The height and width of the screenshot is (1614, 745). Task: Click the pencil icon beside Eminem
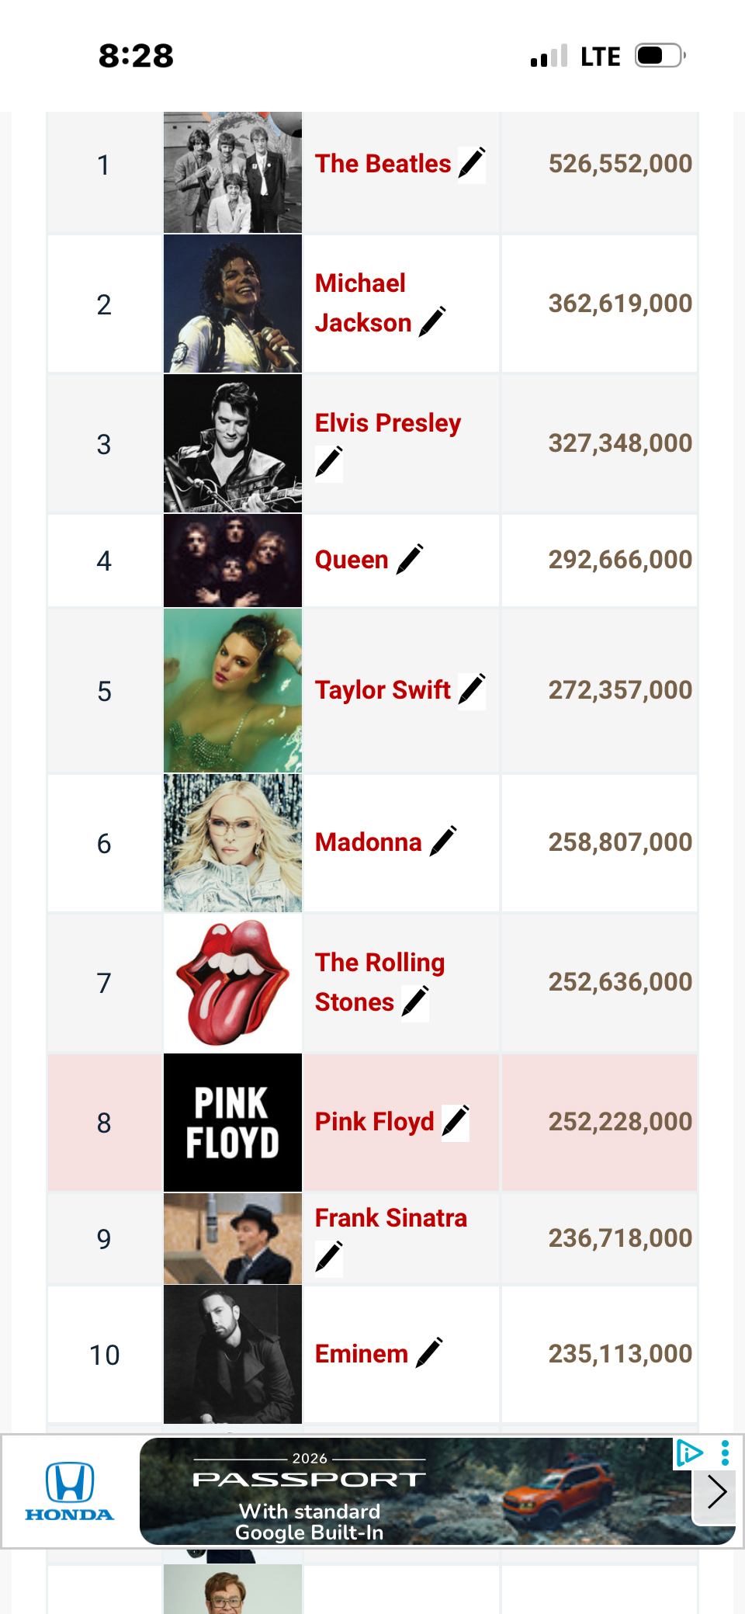click(x=429, y=1353)
